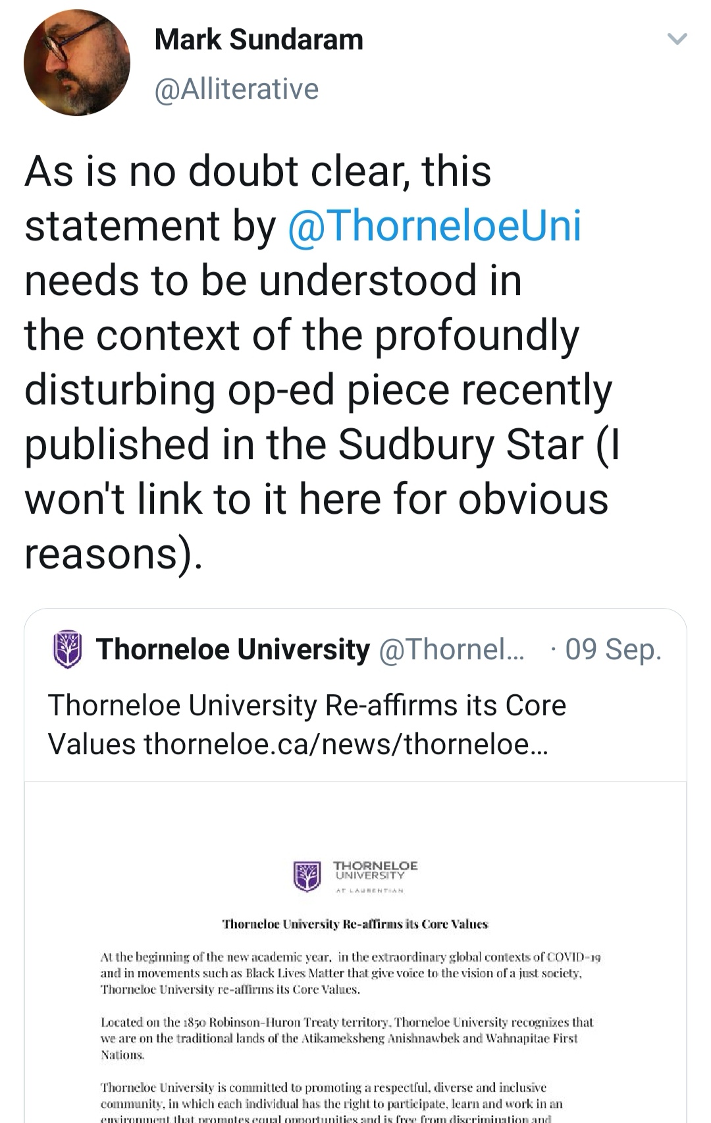Open Mark Sundaram's profile picture

click(x=77, y=63)
